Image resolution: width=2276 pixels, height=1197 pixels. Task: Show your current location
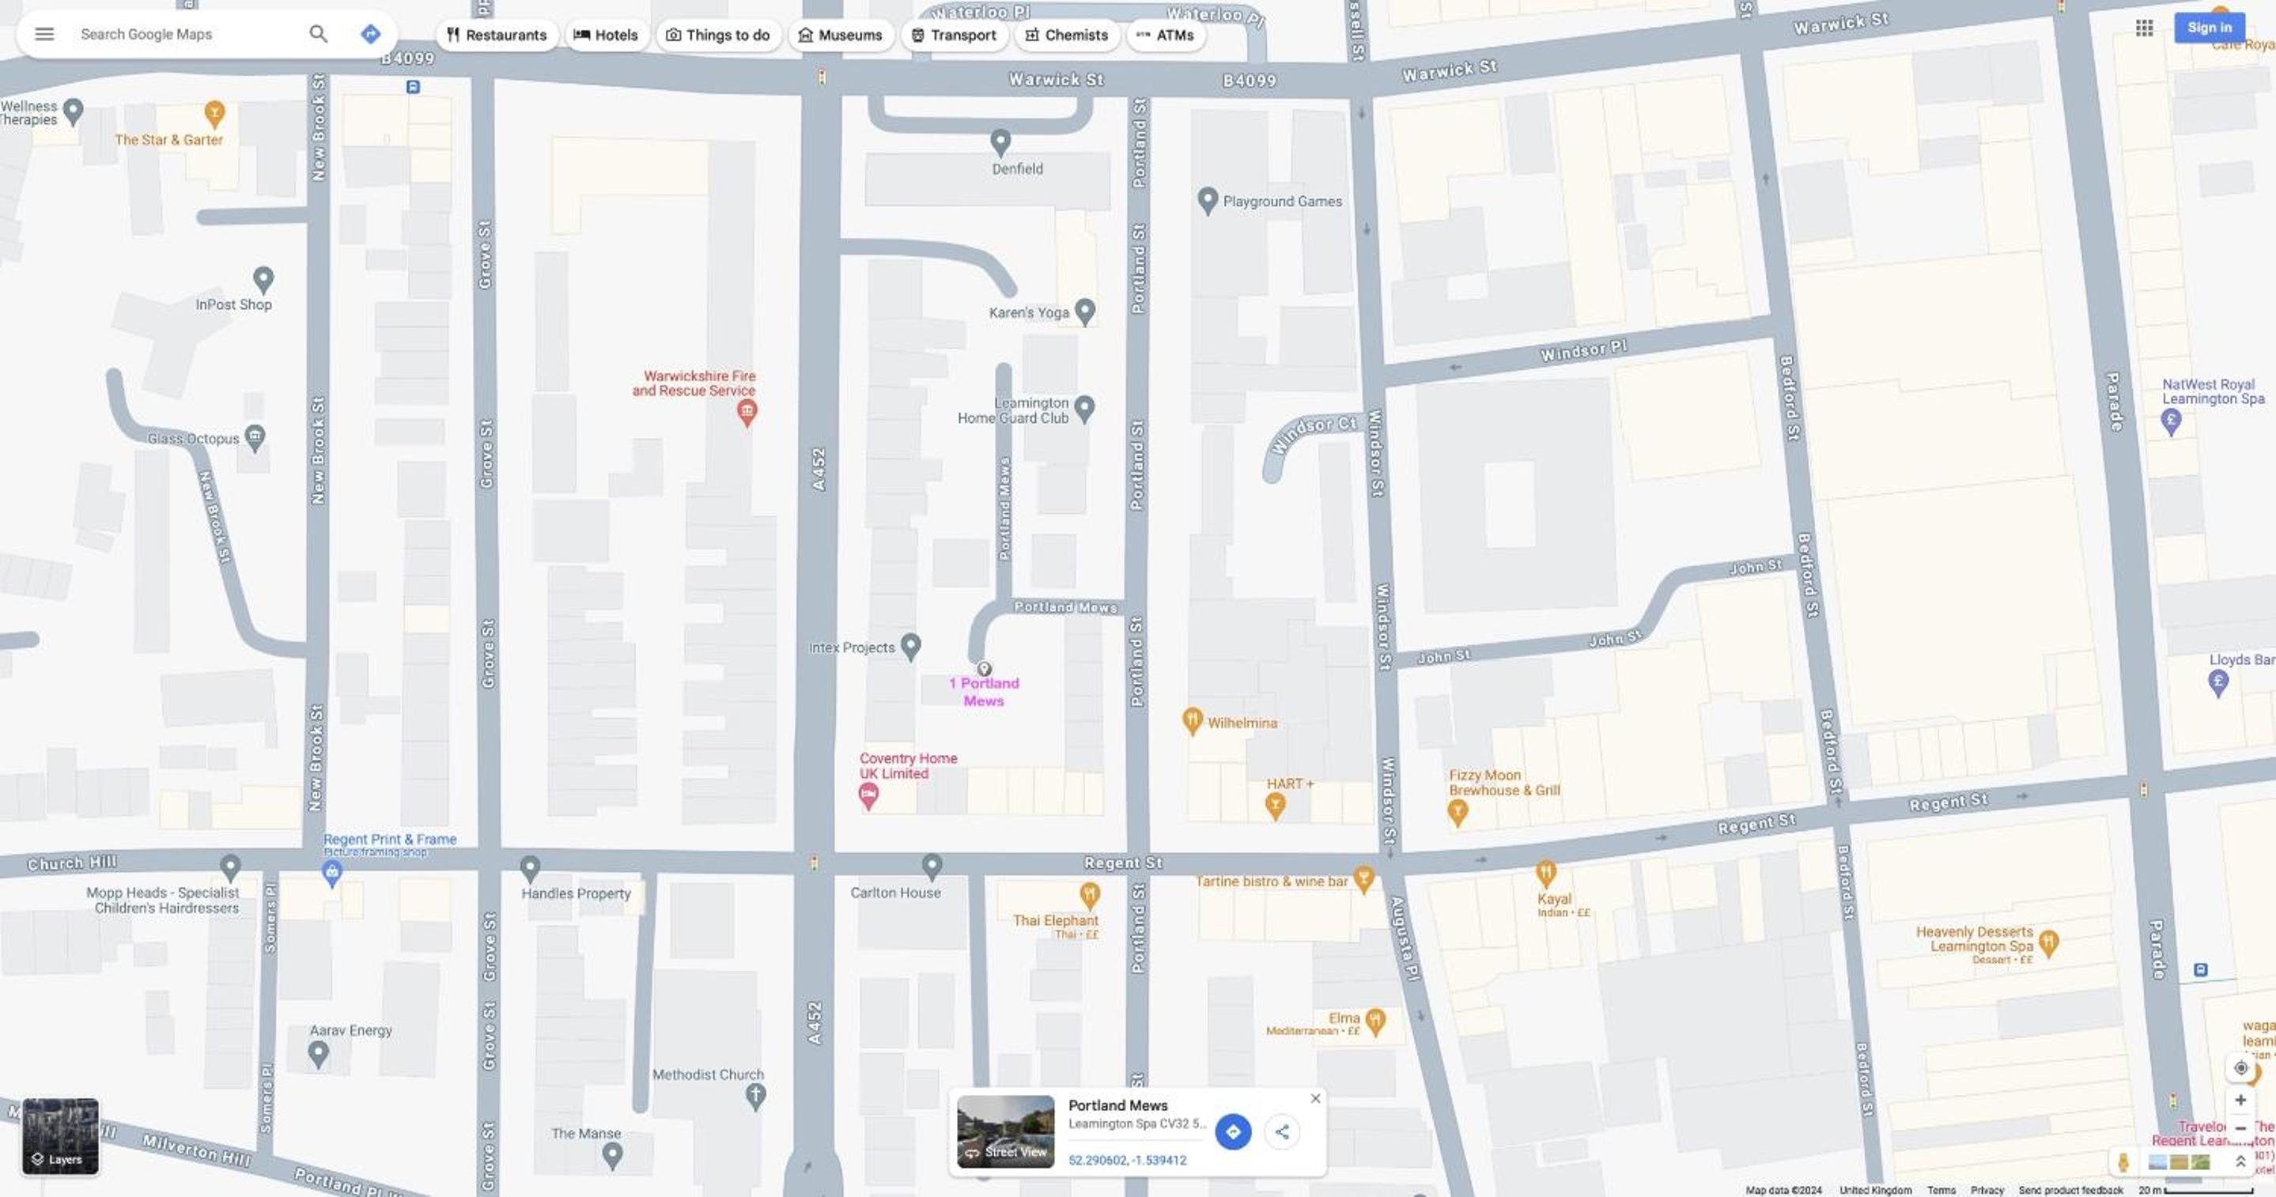pos(2240,1068)
